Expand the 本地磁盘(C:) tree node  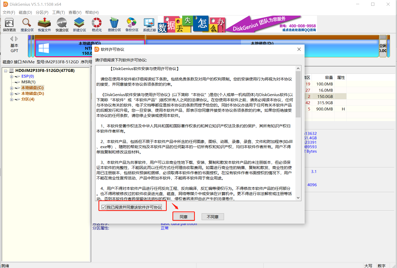[x=11, y=88]
